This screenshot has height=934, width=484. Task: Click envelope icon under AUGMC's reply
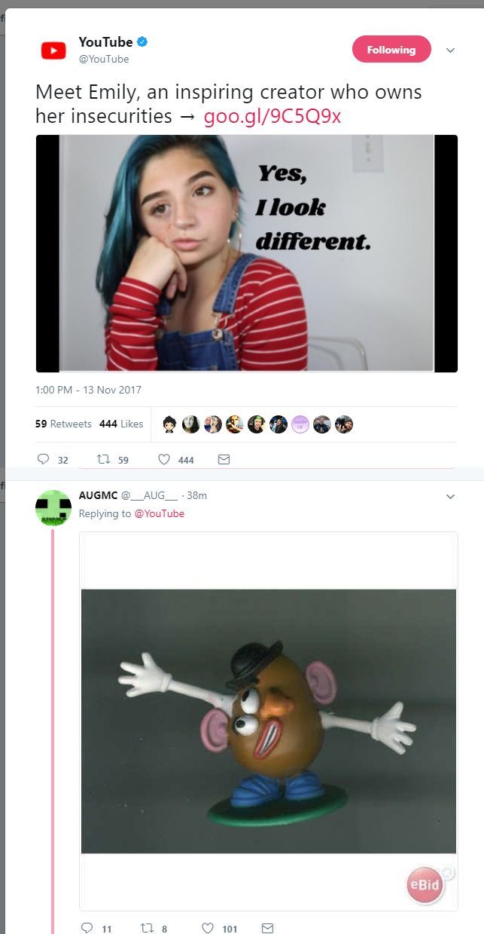pyautogui.click(x=267, y=928)
